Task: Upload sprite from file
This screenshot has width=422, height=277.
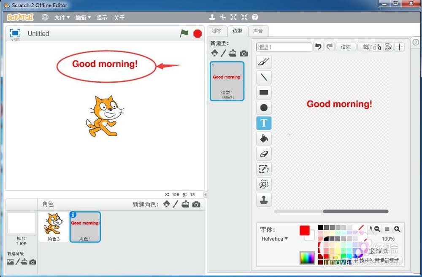Action: [185, 204]
